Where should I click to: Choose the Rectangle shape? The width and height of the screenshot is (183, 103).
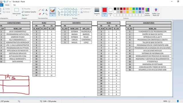(67, 9)
